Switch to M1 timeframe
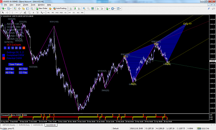 [48, 13]
